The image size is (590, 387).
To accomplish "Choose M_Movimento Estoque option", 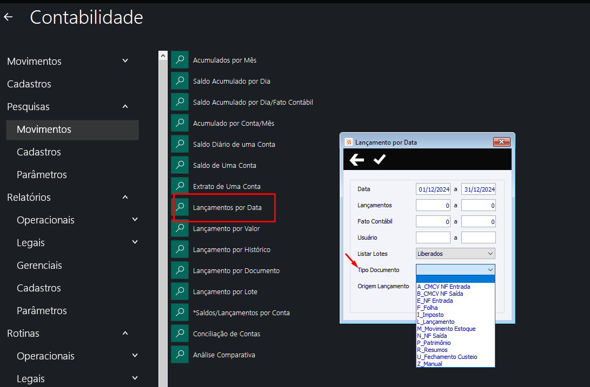I will 455,329.
